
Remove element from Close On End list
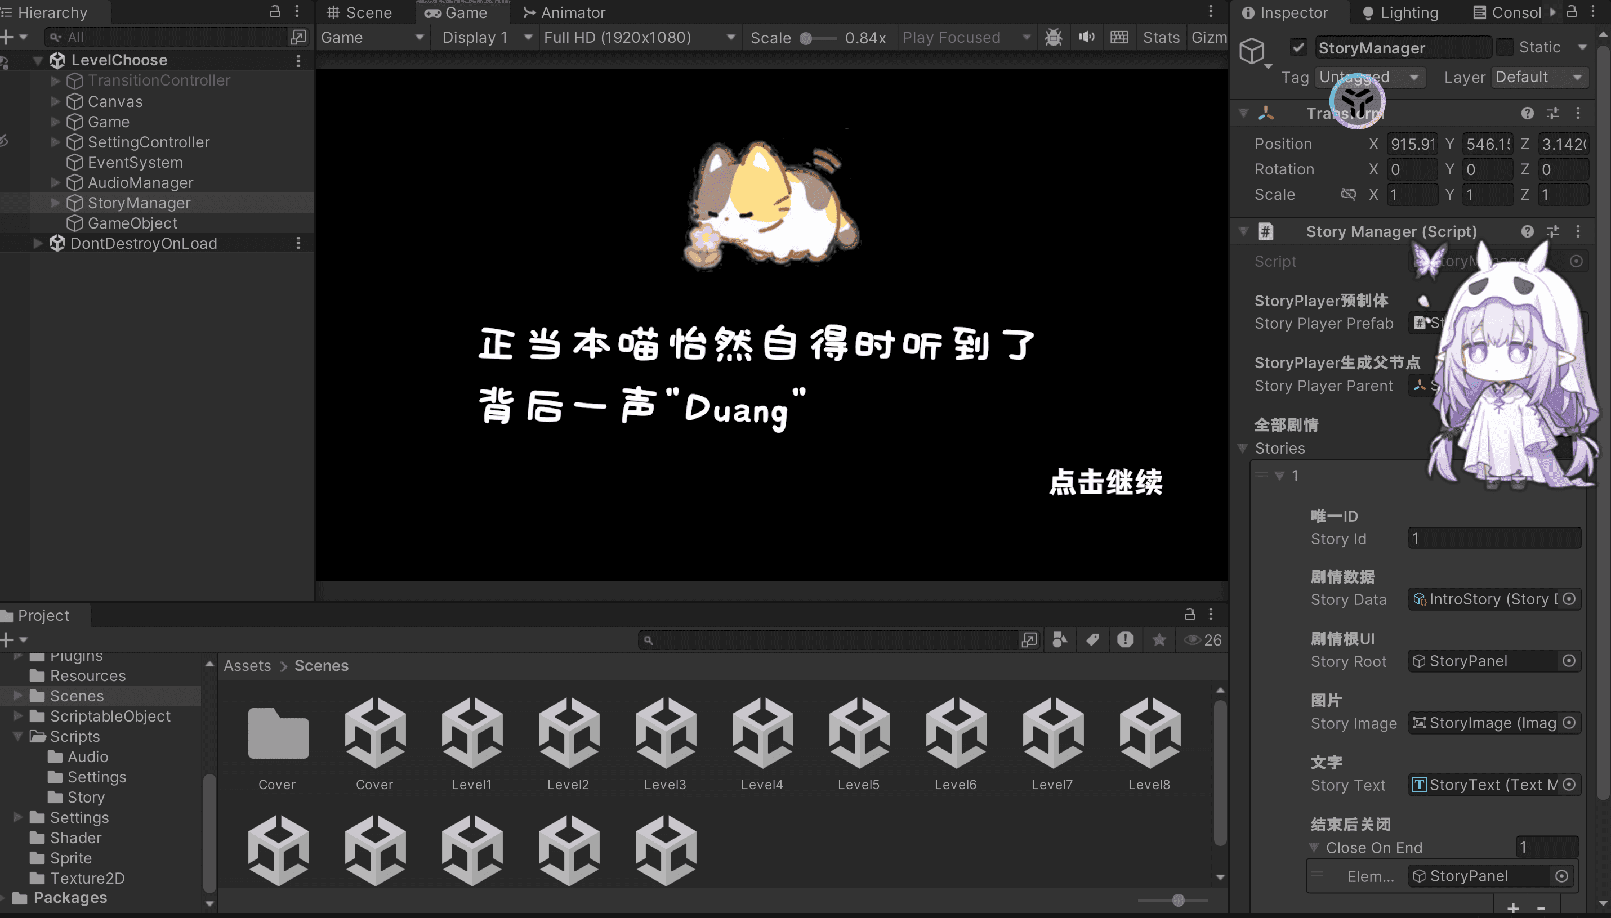coord(1541,908)
